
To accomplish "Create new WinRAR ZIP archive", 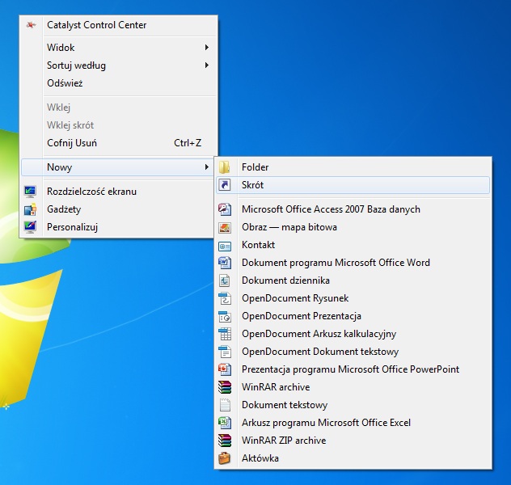I will [x=353, y=441].
